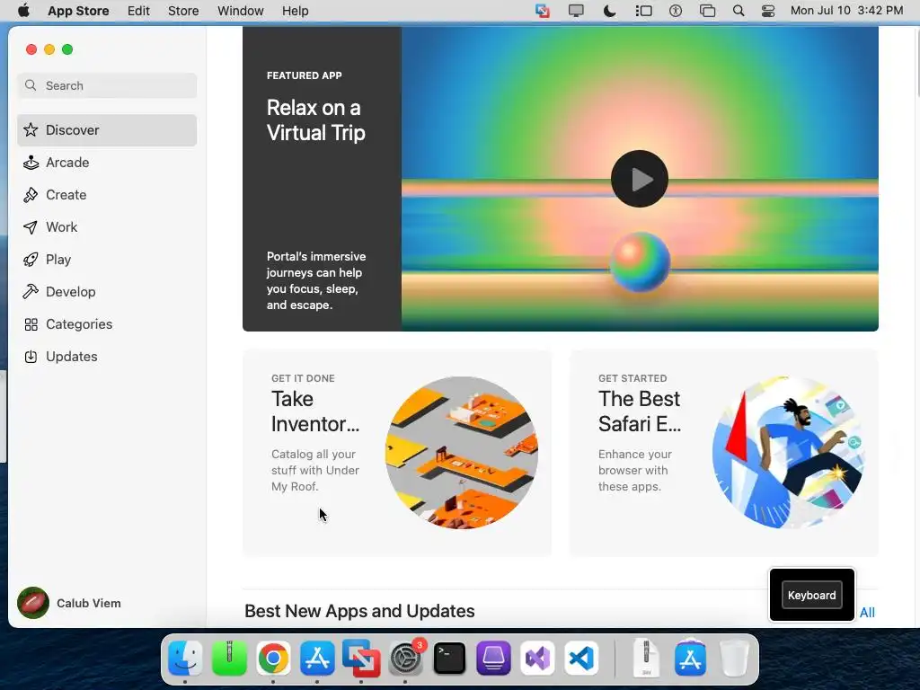The width and height of the screenshot is (920, 690).
Task: Open the Edit menu
Action: click(138, 11)
